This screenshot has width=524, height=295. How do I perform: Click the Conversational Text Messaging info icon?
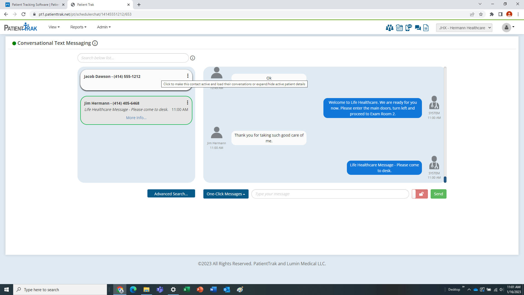[x=95, y=43]
